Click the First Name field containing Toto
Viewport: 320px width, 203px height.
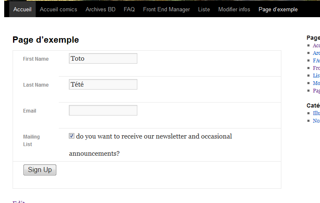click(103, 58)
